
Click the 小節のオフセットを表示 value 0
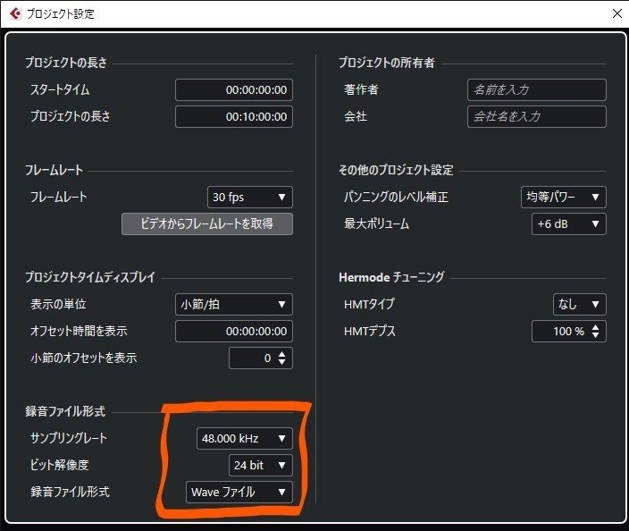pyautogui.click(x=267, y=358)
